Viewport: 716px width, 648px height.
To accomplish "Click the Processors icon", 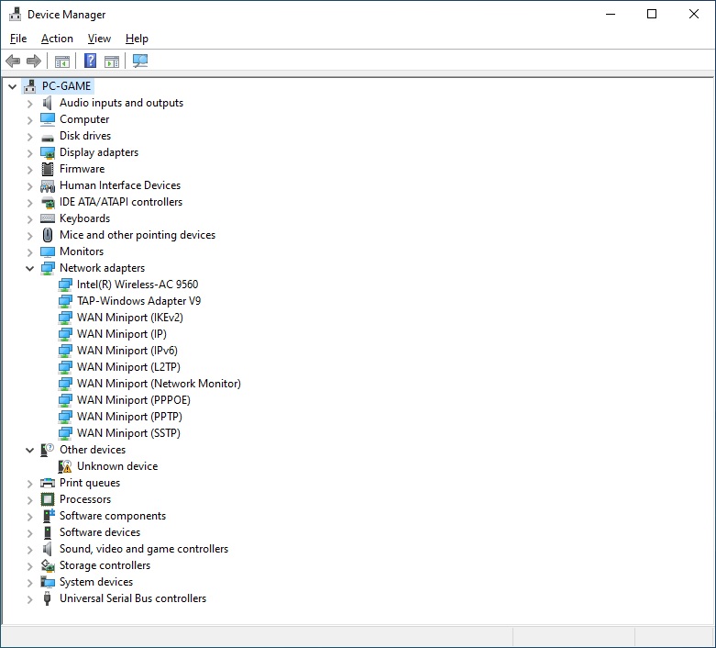I will (48, 499).
